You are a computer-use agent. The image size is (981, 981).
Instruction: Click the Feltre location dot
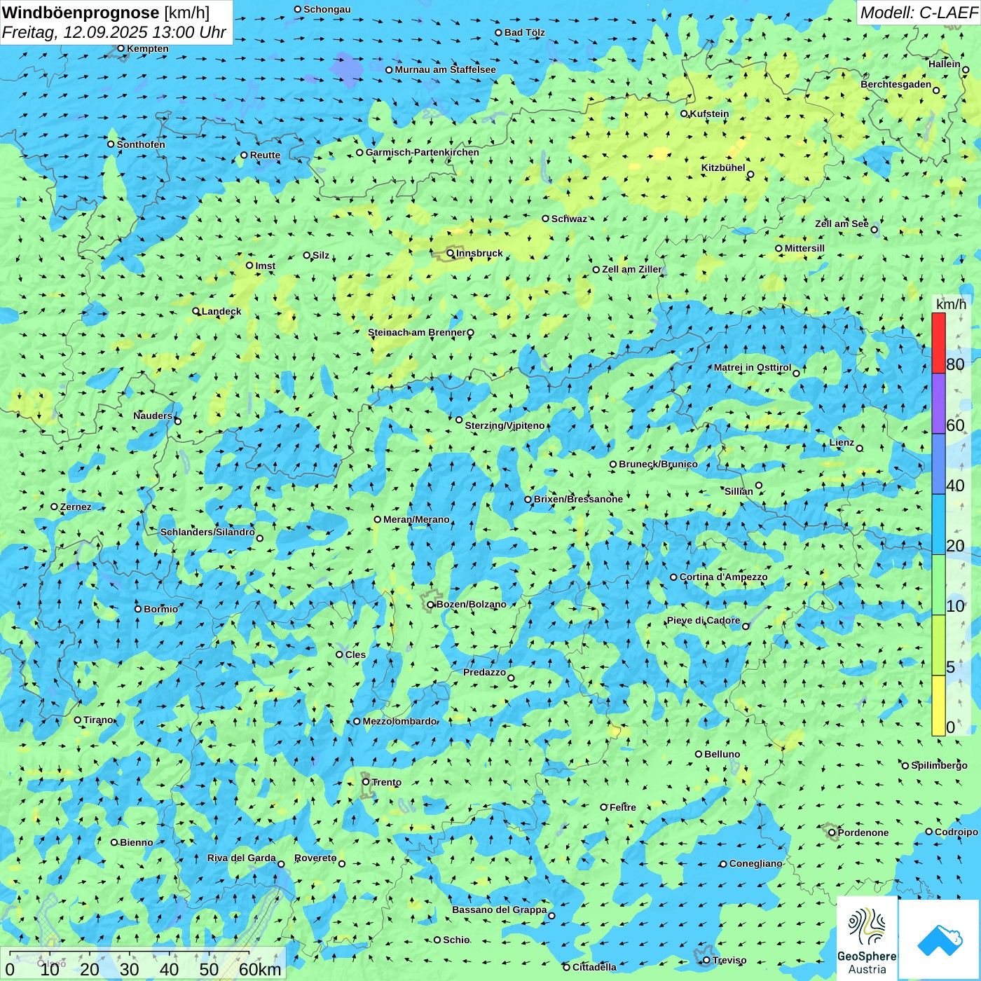click(604, 807)
